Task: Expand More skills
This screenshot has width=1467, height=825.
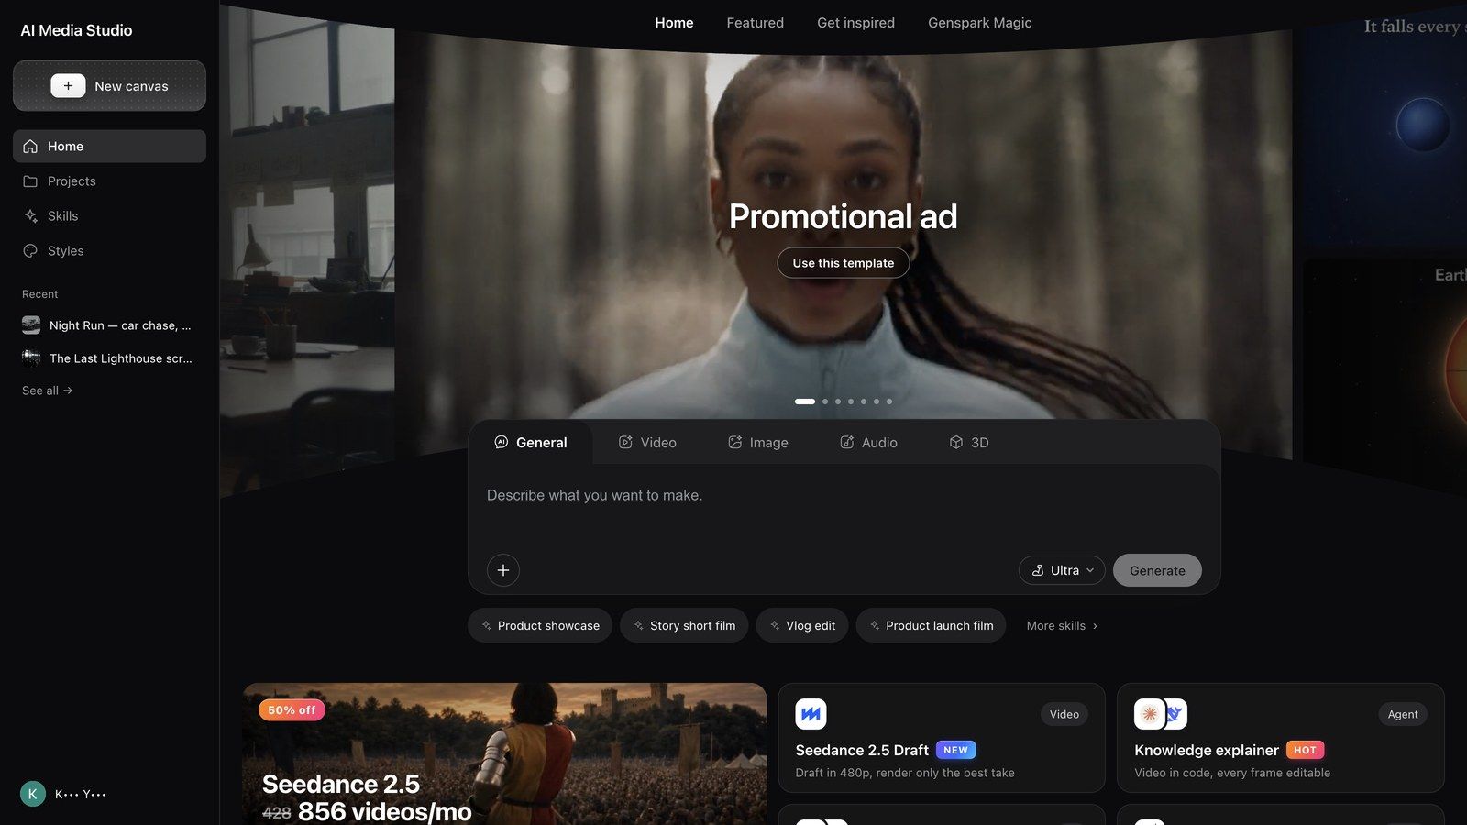Action: click(x=1062, y=626)
